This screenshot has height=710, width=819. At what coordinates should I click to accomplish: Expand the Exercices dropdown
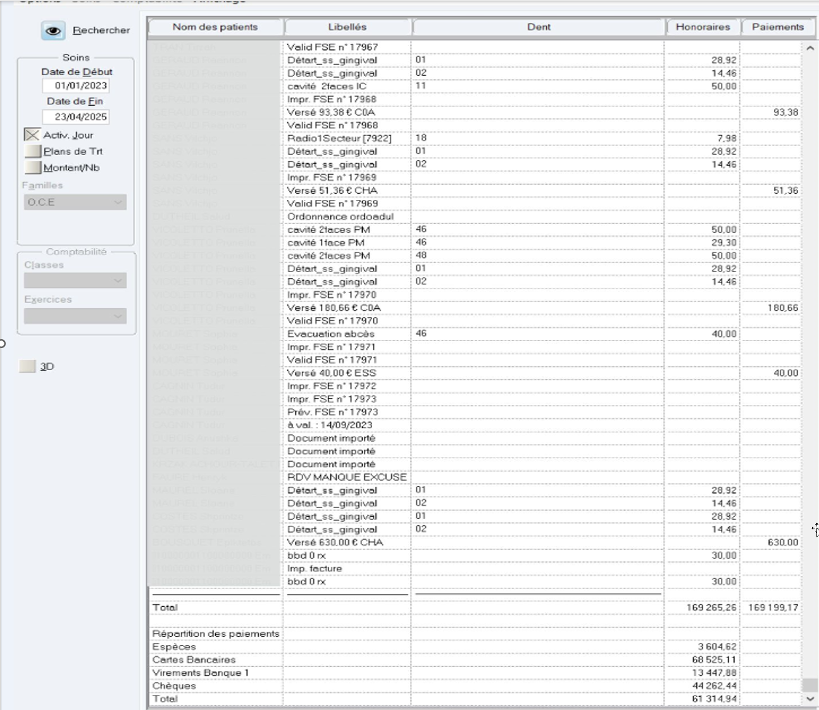coord(75,316)
